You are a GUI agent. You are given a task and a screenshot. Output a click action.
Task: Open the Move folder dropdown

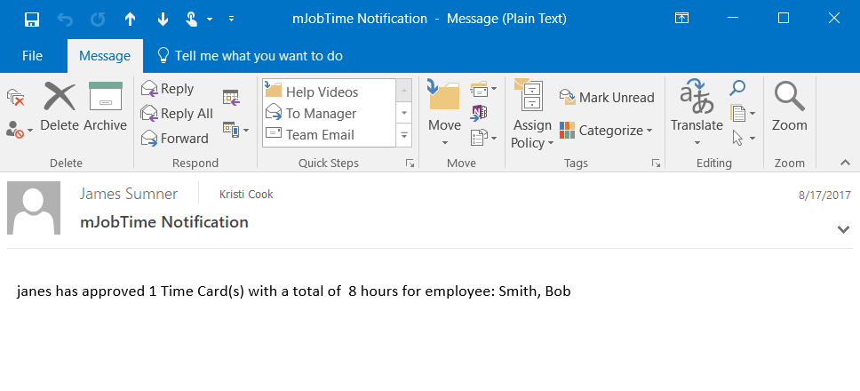tap(444, 114)
